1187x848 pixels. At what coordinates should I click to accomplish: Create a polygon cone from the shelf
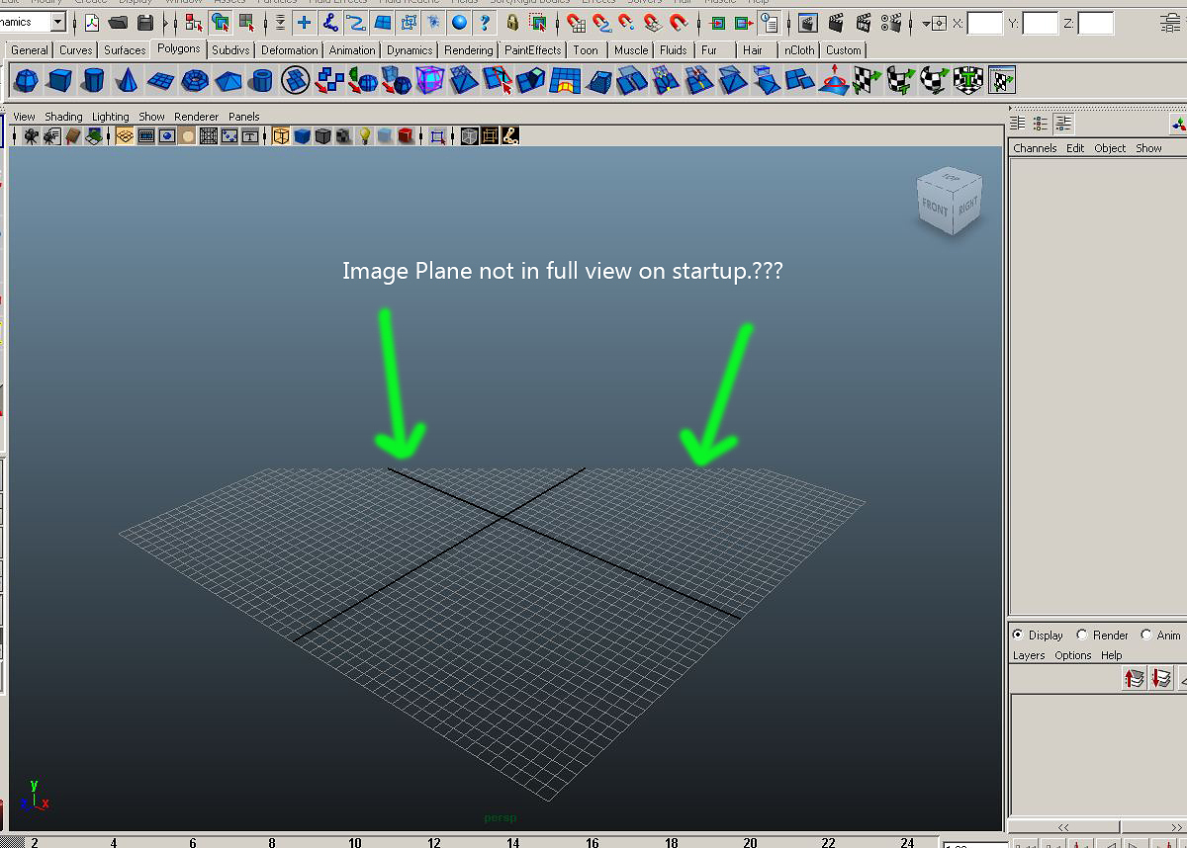pos(128,80)
